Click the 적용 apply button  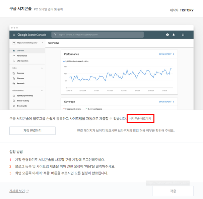click(x=173, y=191)
